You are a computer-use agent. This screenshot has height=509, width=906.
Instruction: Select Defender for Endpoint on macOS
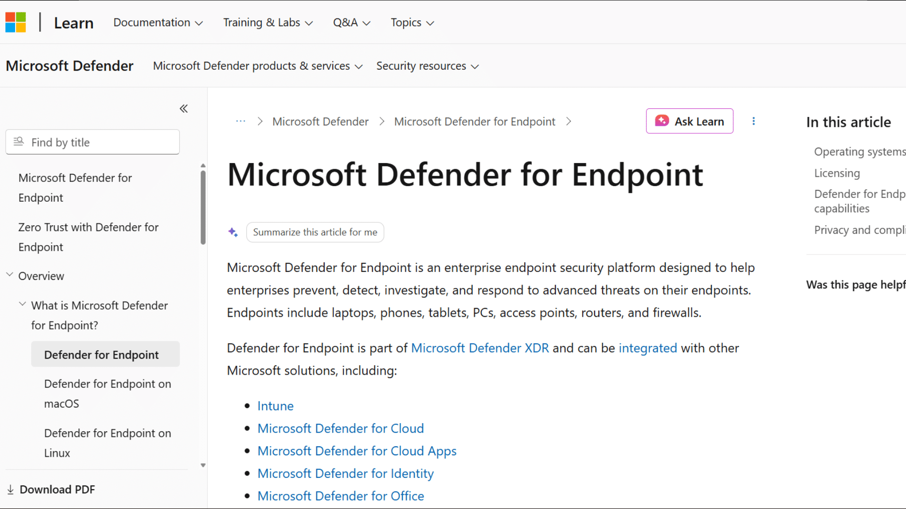click(108, 394)
